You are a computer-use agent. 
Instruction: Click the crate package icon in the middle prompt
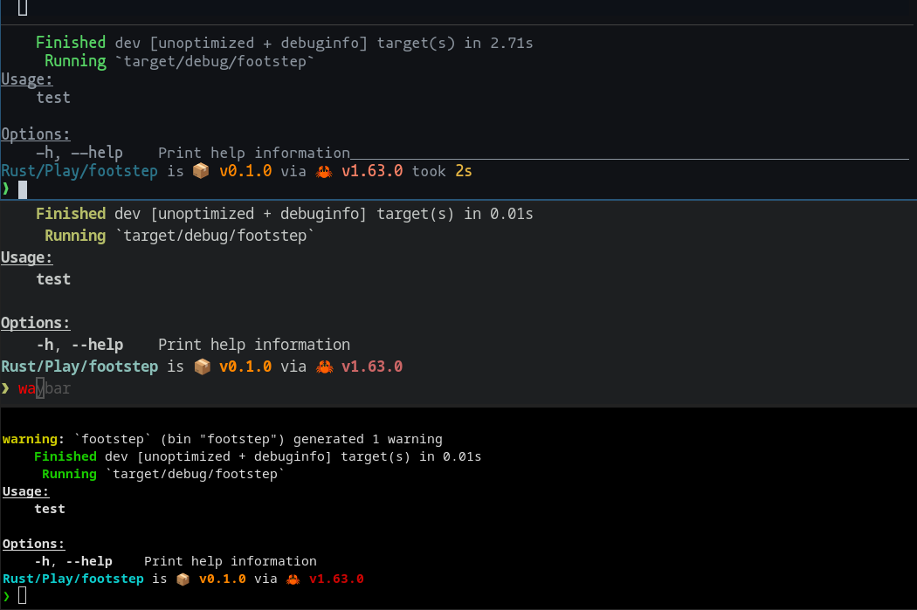click(203, 366)
